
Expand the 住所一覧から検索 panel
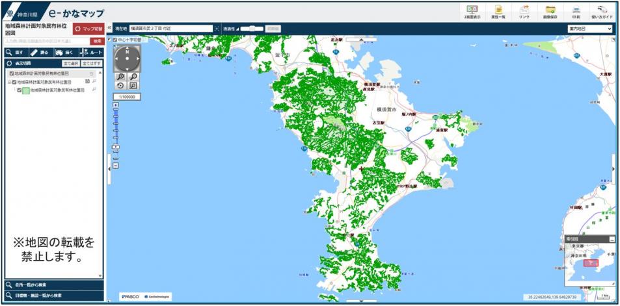[x=53, y=285]
